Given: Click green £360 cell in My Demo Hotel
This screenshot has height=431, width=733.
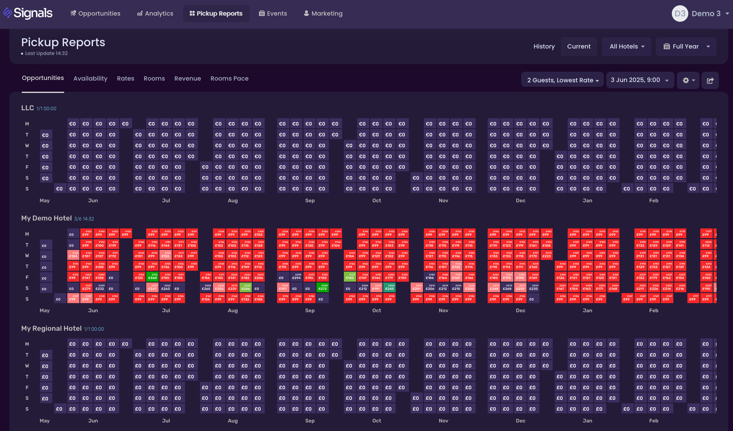Looking at the screenshot, I should tap(152, 277).
